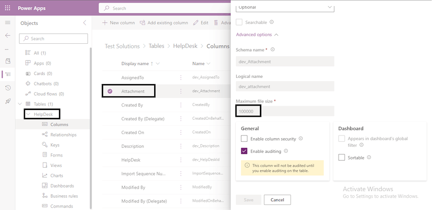
Task: Enable the Searchable checkbox
Action: 239,22
